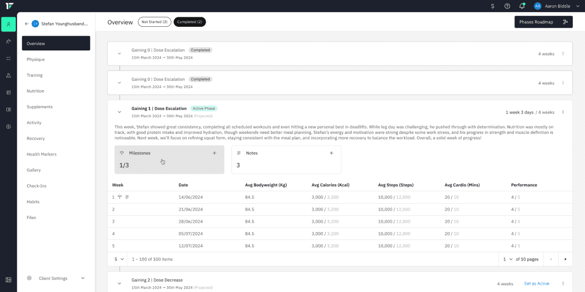Open options menu of Gaining 2 phase
The width and height of the screenshot is (585, 292).
563,284
